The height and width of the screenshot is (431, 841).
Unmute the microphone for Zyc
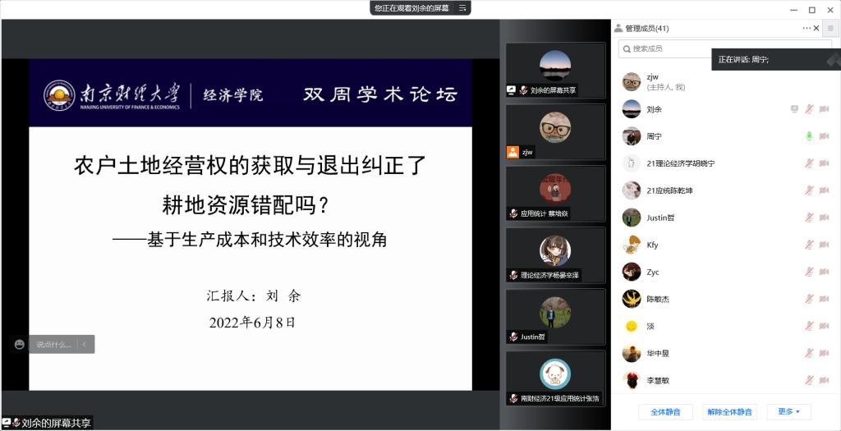(x=809, y=272)
